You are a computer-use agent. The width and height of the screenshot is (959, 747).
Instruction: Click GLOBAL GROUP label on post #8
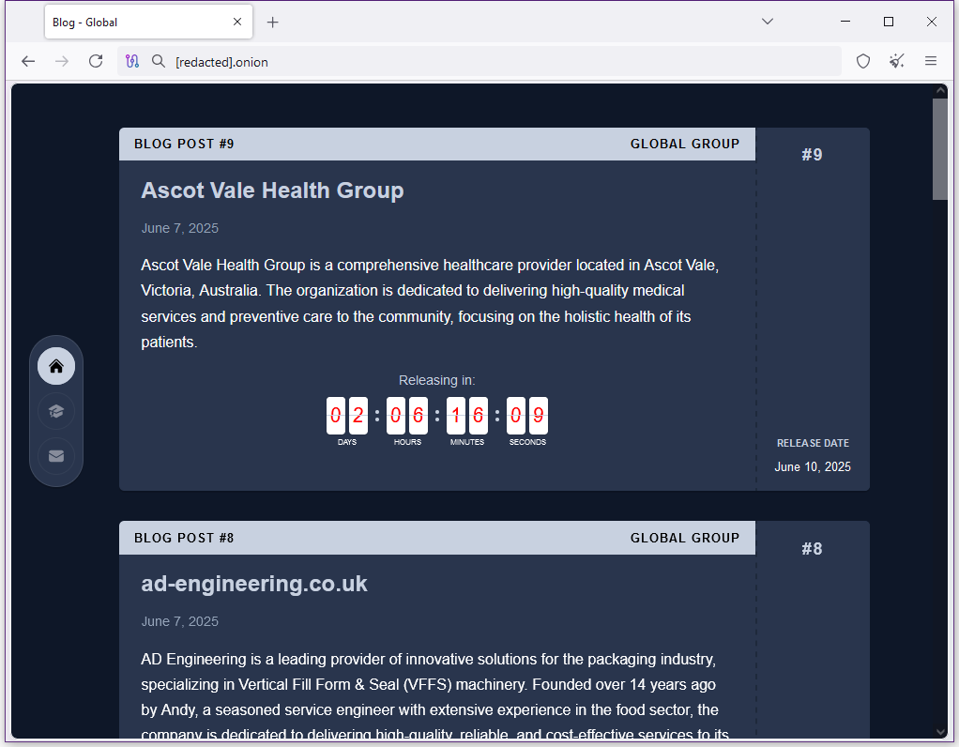(x=685, y=538)
